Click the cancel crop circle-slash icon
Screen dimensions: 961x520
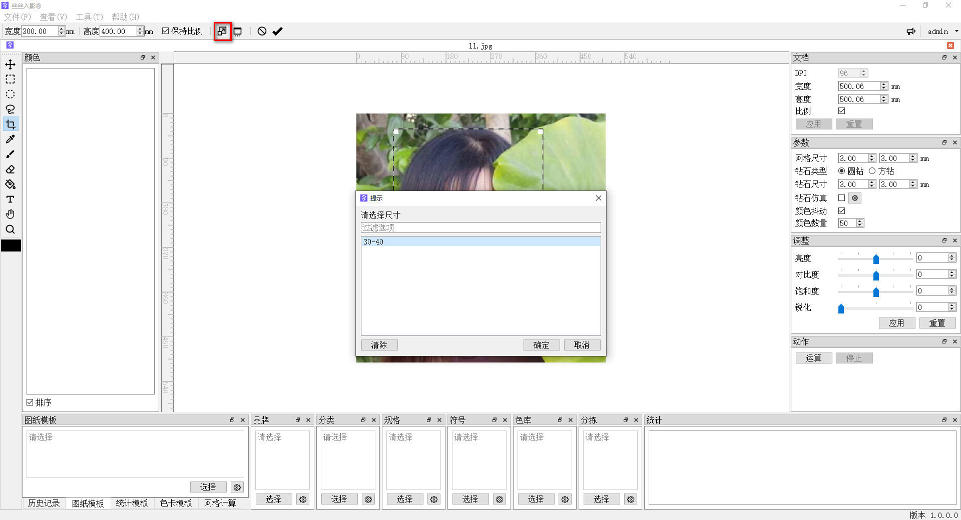tap(262, 31)
